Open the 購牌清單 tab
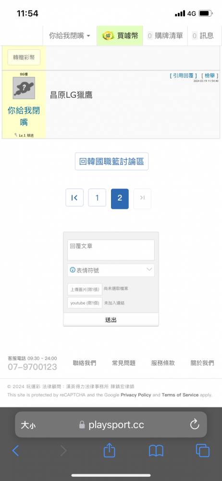Image resolution: width=222 pixels, height=481 pixels. [x=165, y=36]
